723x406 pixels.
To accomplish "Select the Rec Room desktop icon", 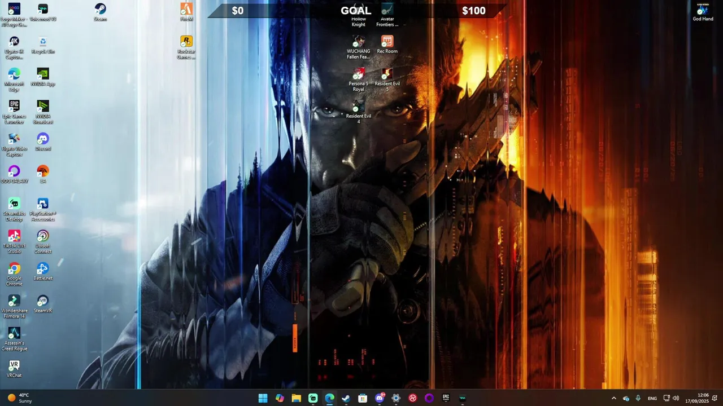I will pyautogui.click(x=387, y=45).
